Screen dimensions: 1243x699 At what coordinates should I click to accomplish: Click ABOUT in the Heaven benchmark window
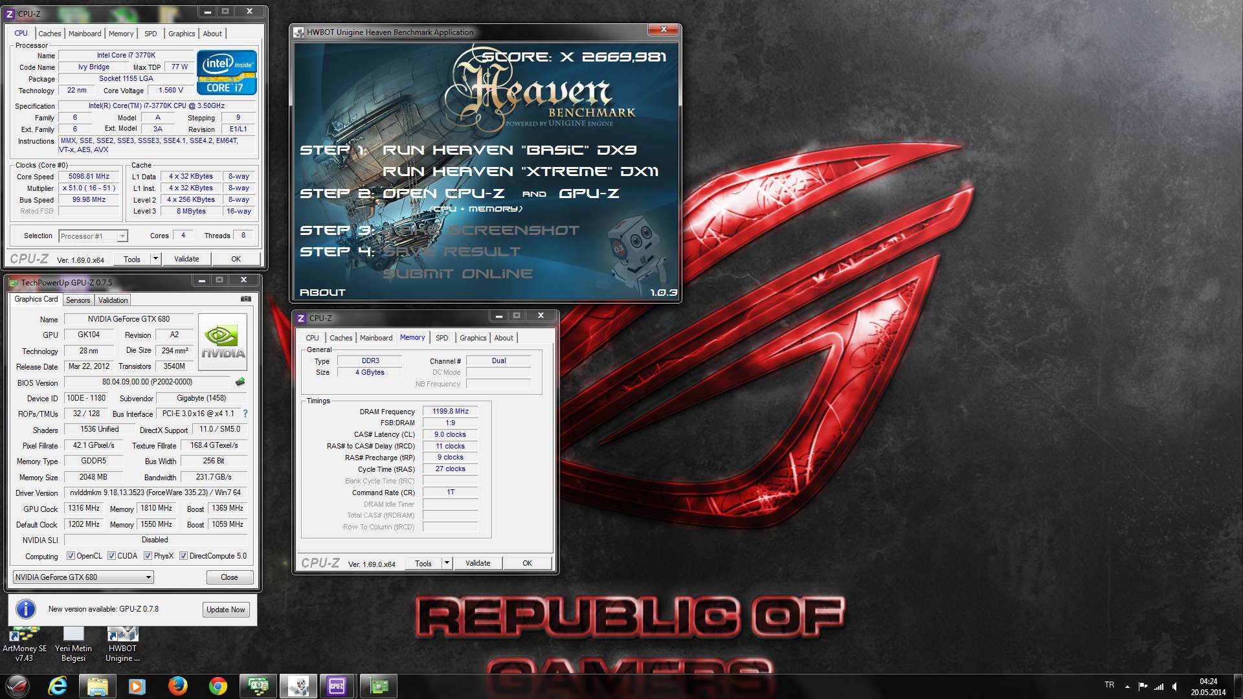[322, 293]
